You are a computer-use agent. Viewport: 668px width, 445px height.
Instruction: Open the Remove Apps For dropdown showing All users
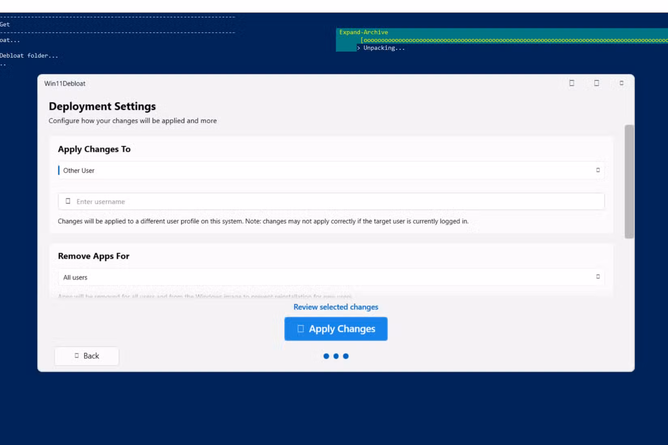tap(331, 277)
